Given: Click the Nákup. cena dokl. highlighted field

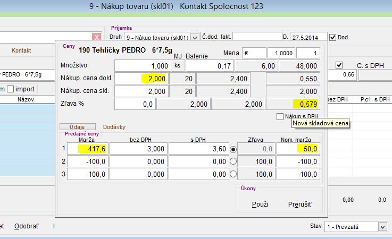Looking at the screenshot, I should click(143, 78).
